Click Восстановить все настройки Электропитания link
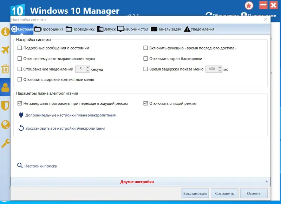This screenshot has width=281, height=204. click(x=65, y=128)
